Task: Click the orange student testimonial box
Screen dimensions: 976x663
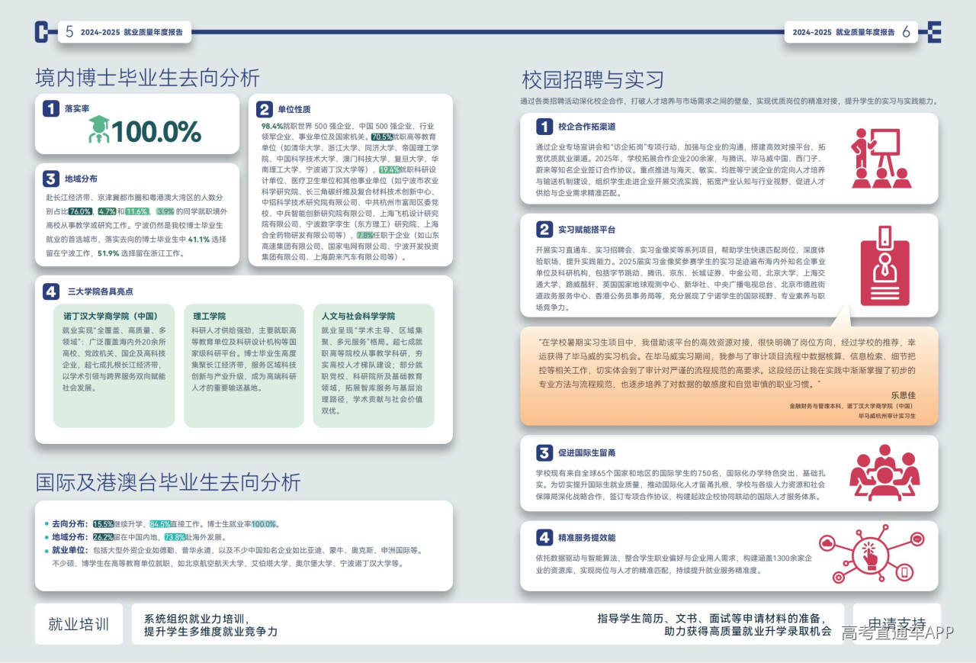Action: coord(728,376)
